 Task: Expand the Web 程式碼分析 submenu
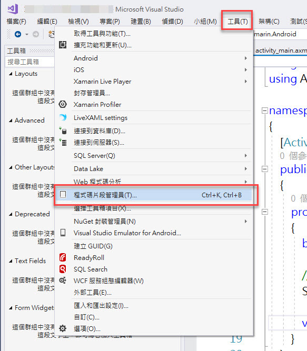(x=153, y=182)
